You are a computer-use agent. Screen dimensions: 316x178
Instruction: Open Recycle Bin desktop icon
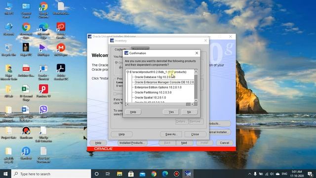tap(9, 50)
